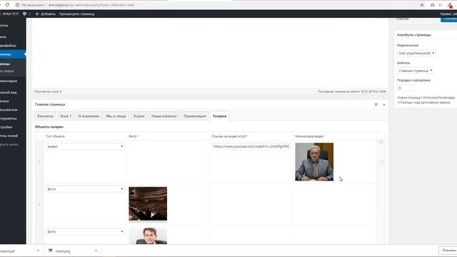Switch to the Наши клиенты tab
This screenshot has height=257, width=457.
click(164, 116)
